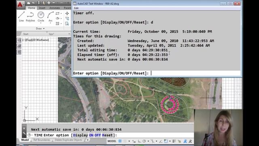This screenshot has height=146, width=259.
Task: Choose the ON option in command line
Action: coord(91,135)
